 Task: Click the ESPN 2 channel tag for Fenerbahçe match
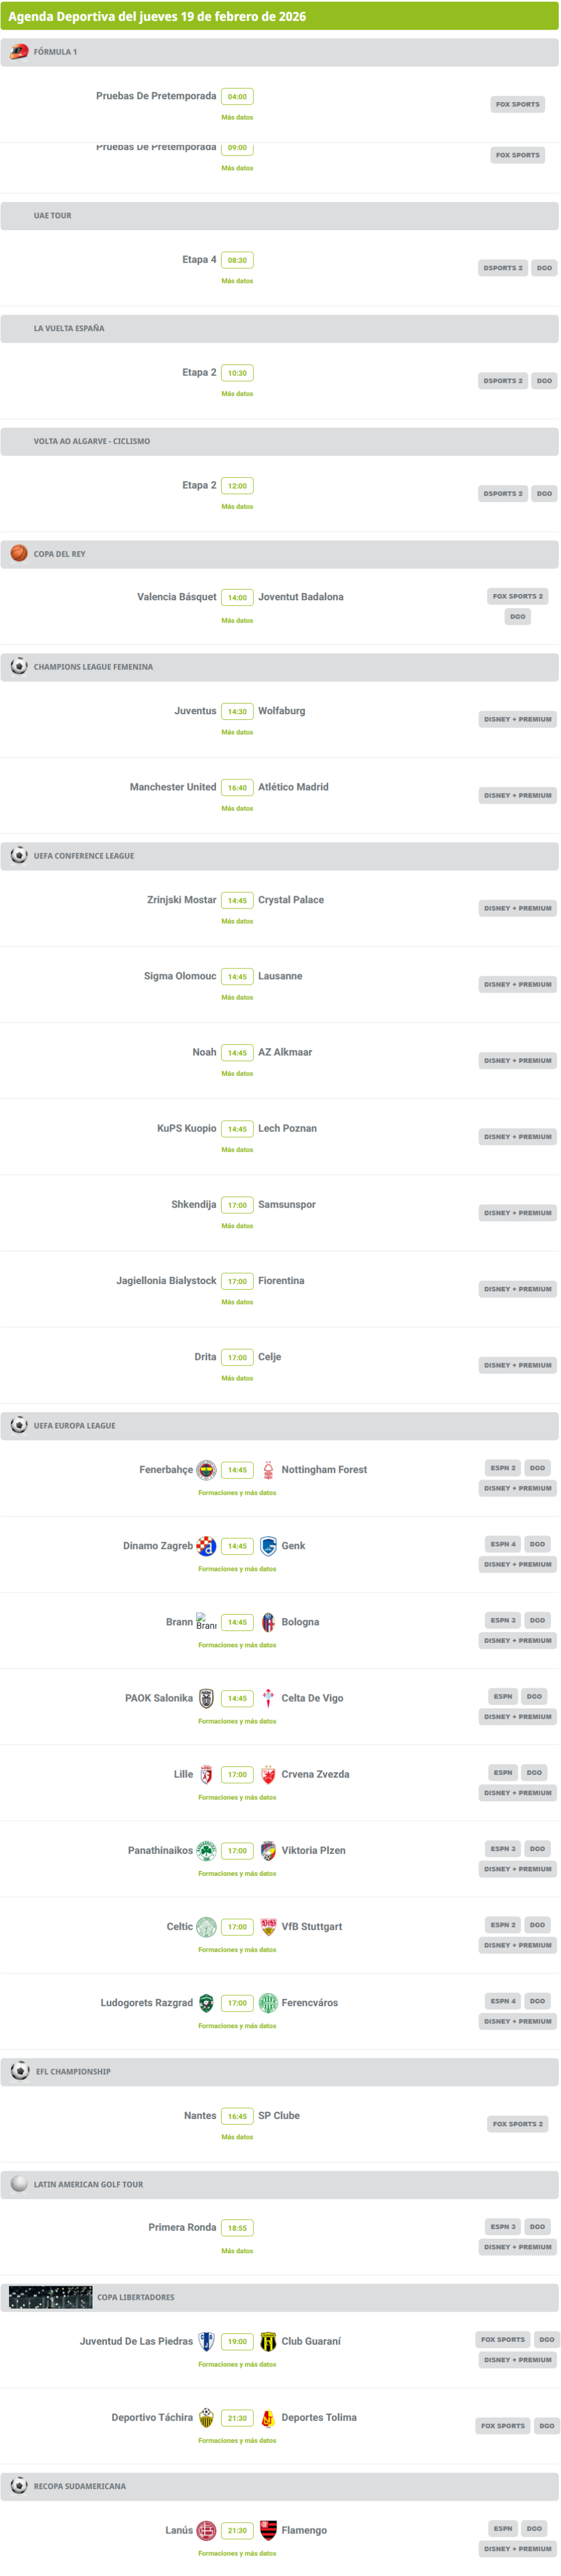tap(502, 1468)
